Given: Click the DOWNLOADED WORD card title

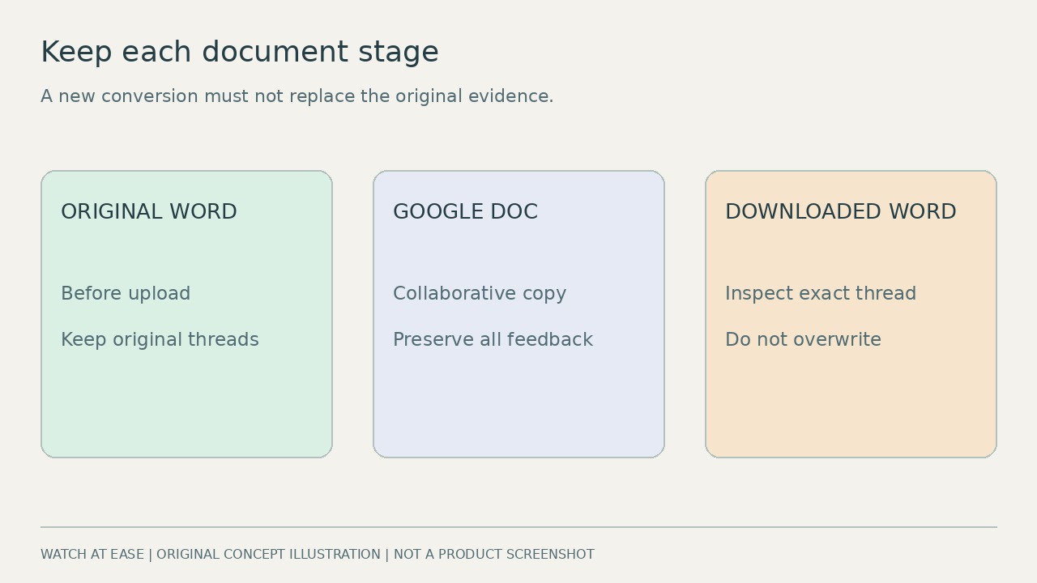Looking at the screenshot, I should pyautogui.click(x=840, y=212).
